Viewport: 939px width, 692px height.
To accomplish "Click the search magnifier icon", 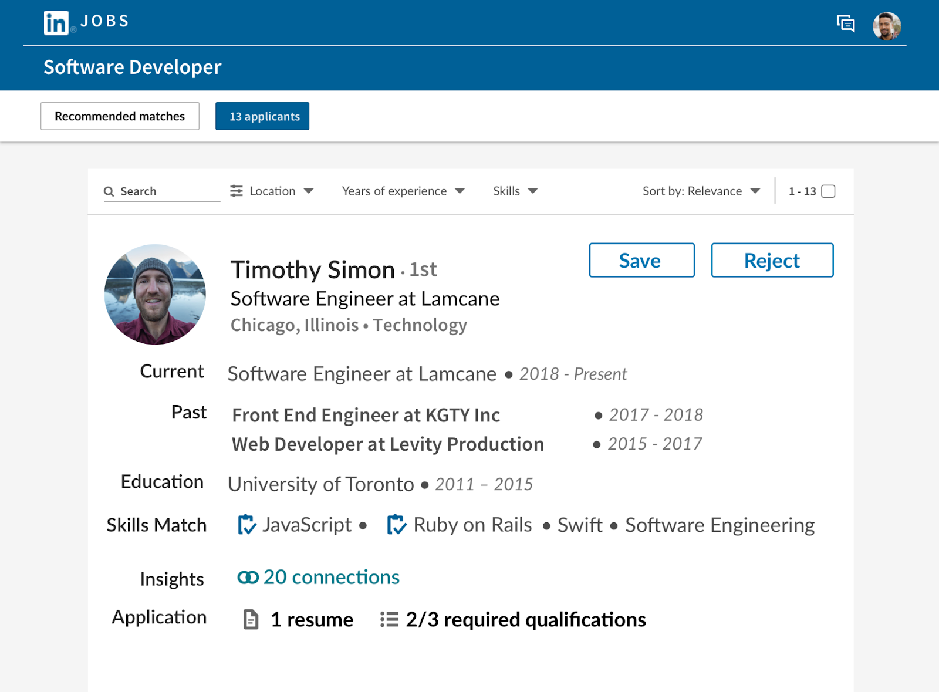I will [x=109, y=191].
